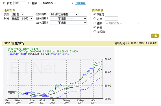Viewport: 161px width, 106px height.
Task: Click the 0011 恒生银行 heading text
Action: tap(14, 43)
